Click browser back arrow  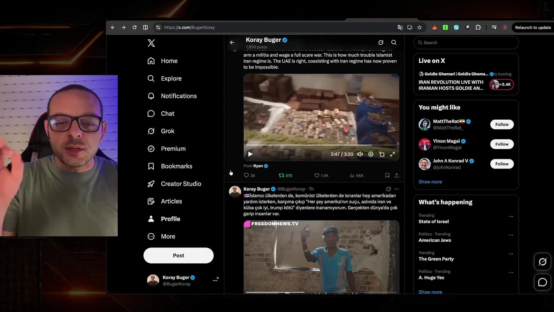tap(113, 27)
